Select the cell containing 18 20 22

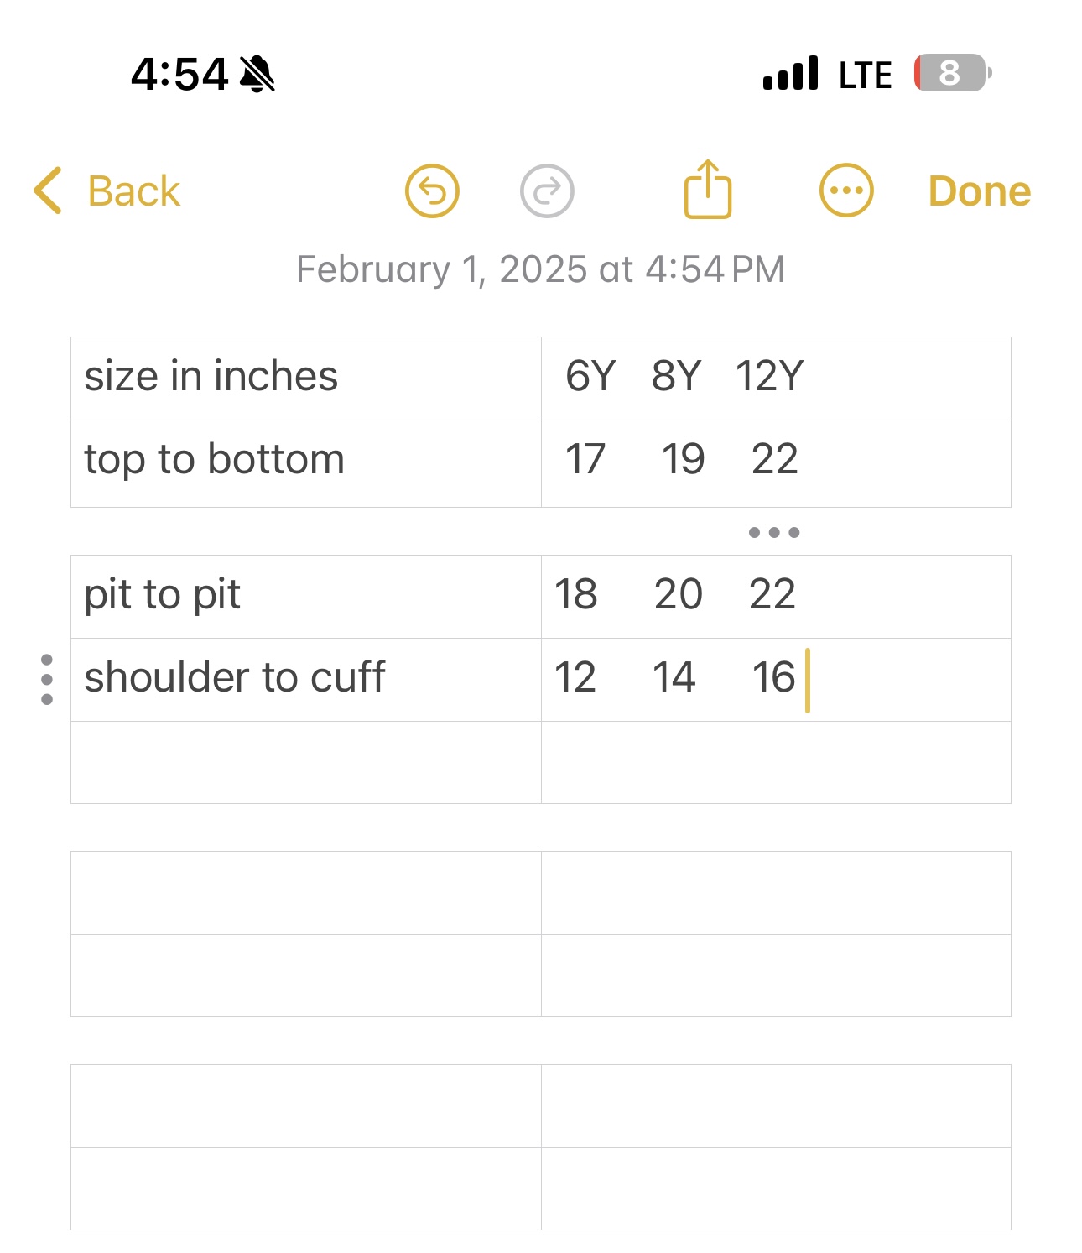coord(776,597)
